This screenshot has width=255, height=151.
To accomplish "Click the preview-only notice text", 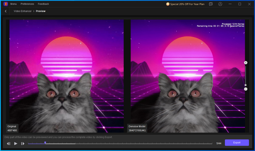I will [x=58, y=137].
